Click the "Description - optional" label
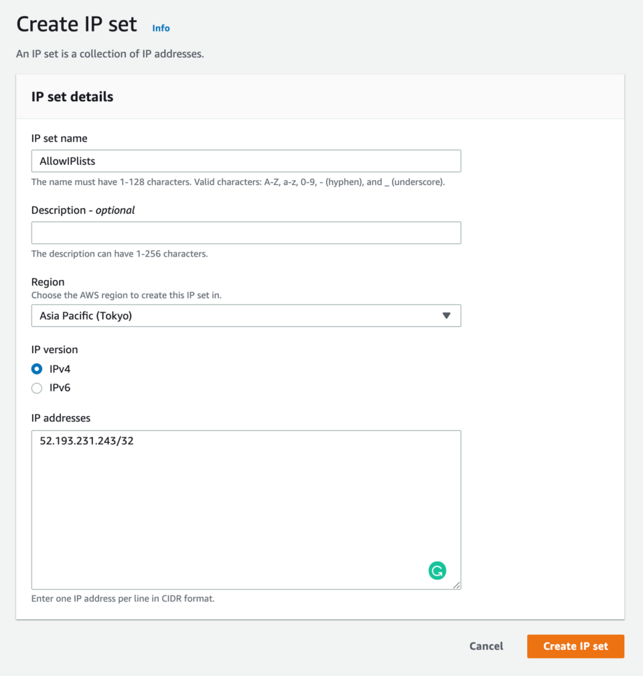Screen dimensions: 643x676 tap(83, 210)
